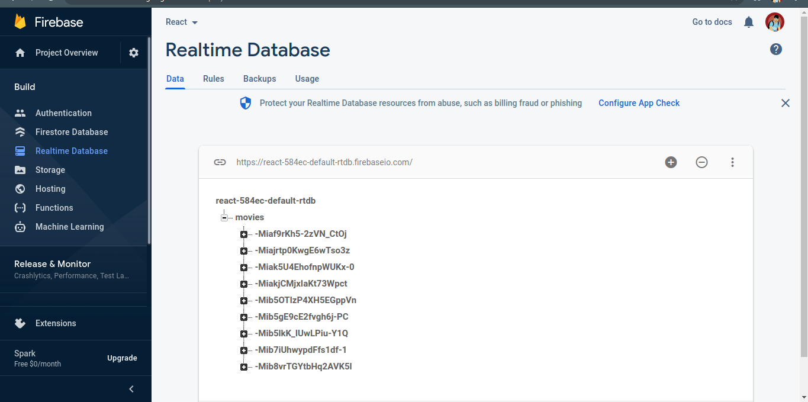
Task: Open the React project switcher dropdown
Action: coord(181,21)
